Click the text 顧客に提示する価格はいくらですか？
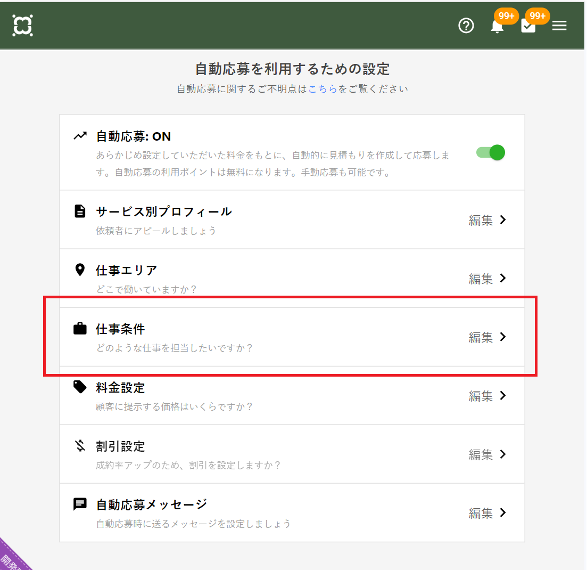This screenshot has height=570, width=587. click(x=175, y=406)
